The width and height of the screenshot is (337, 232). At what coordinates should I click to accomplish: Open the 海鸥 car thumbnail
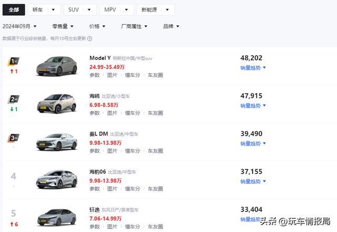[x=56, y=104]
